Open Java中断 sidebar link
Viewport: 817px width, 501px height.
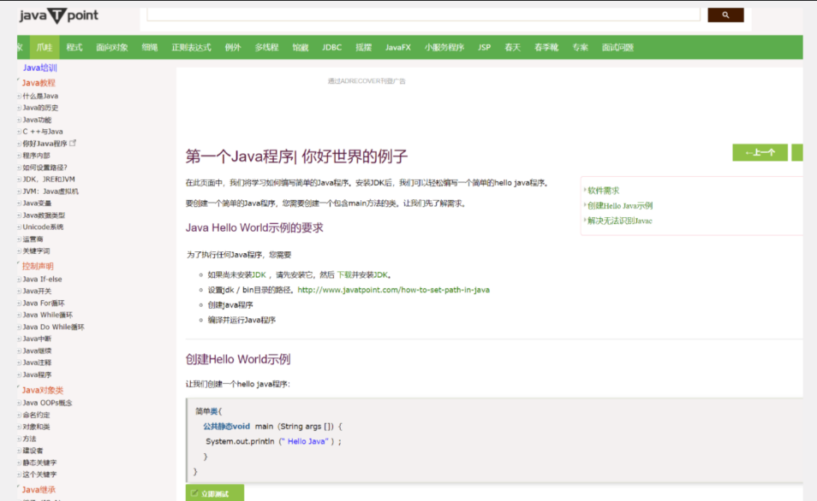tap(37, 339)
